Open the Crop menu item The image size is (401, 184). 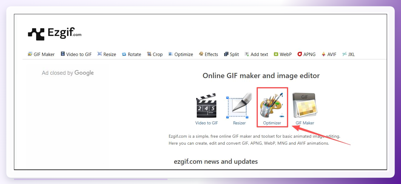(x=158, y=54)
